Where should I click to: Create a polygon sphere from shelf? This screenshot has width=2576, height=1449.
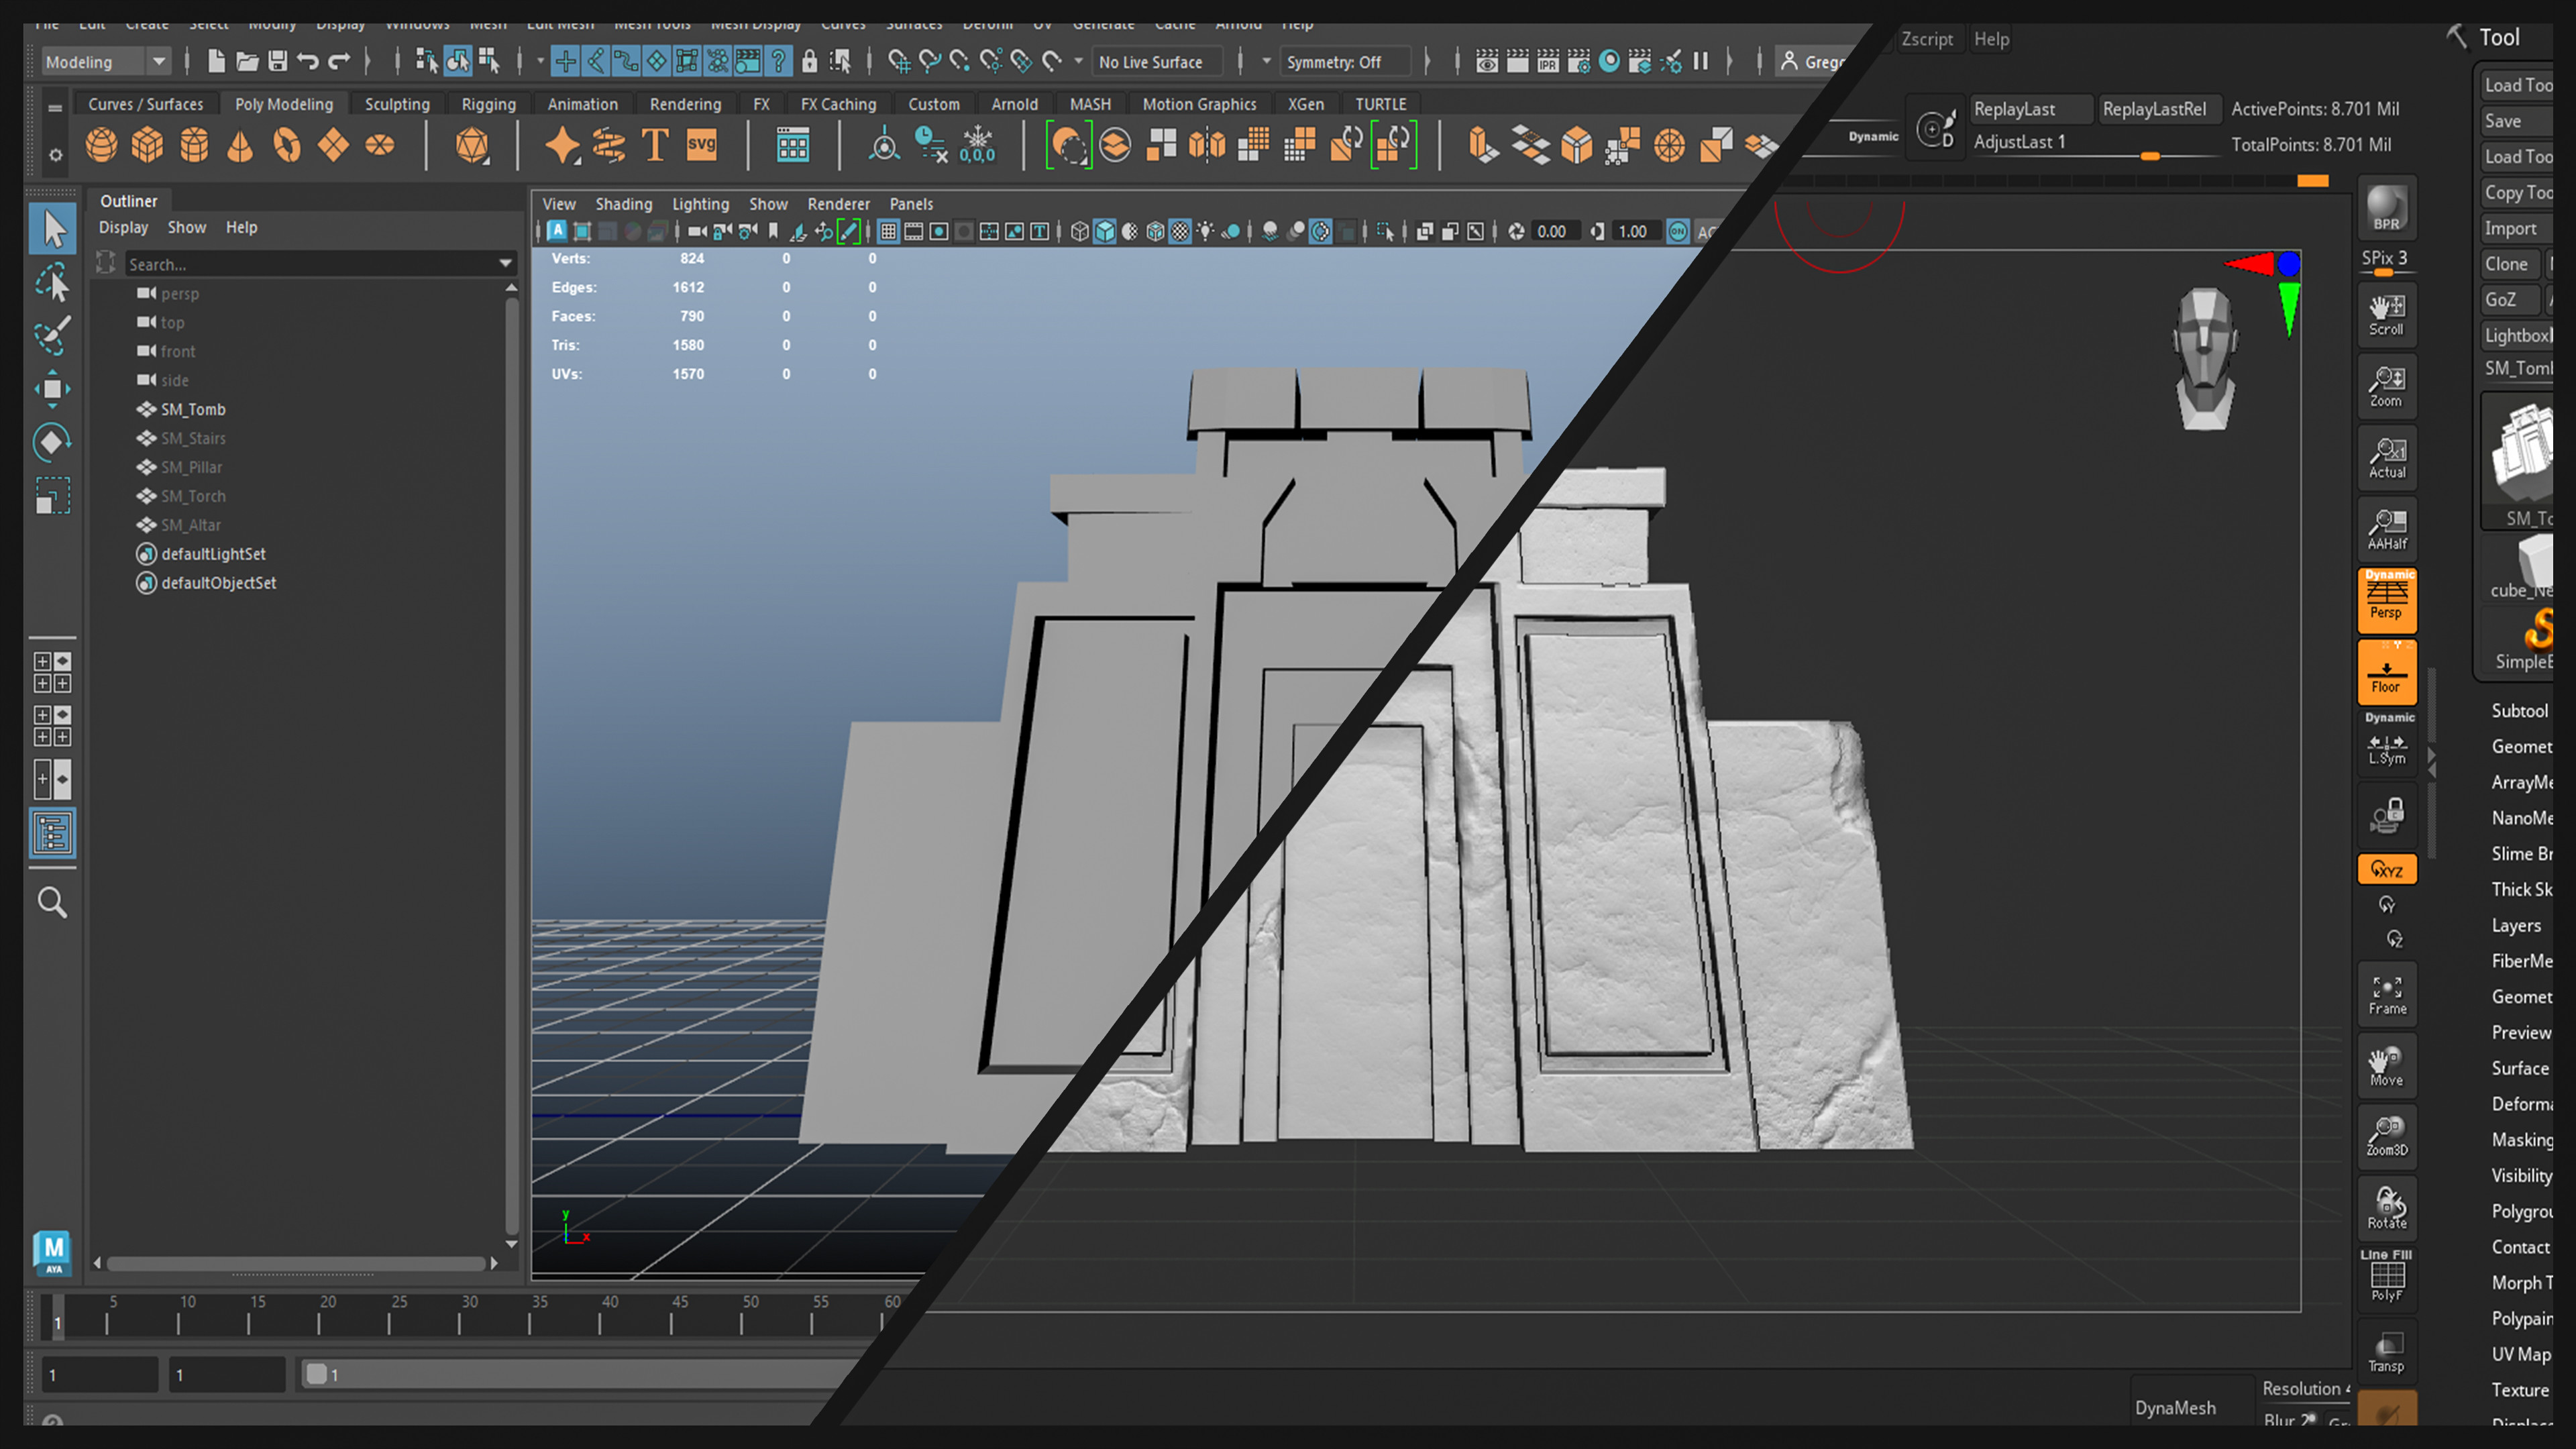101,146
